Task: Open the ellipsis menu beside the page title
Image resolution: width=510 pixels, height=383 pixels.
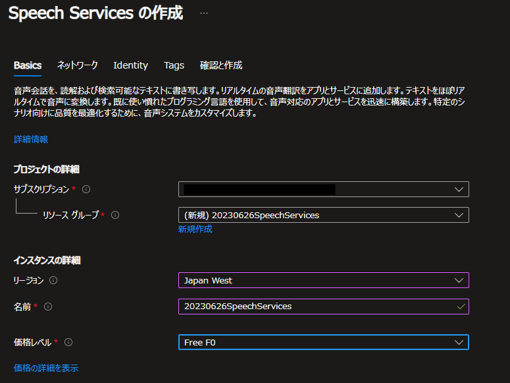Action: (x=204, y=13)
